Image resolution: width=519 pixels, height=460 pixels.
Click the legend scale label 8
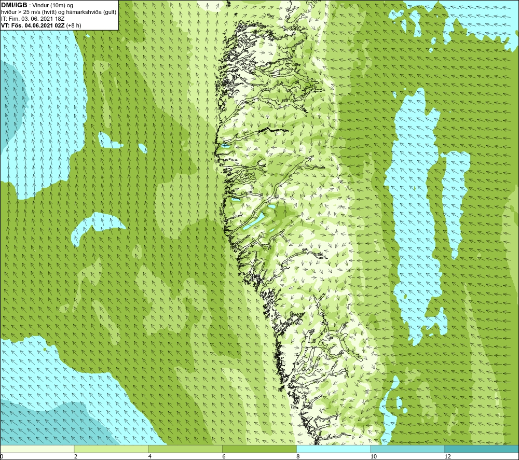click(298, 456)
